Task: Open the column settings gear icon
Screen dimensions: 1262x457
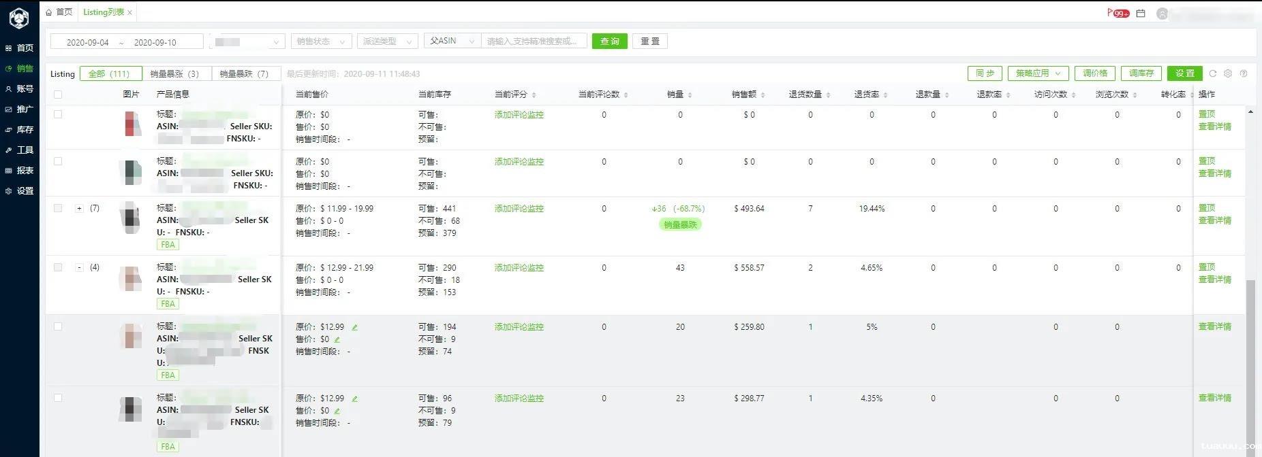Action: pos(1228,73)
